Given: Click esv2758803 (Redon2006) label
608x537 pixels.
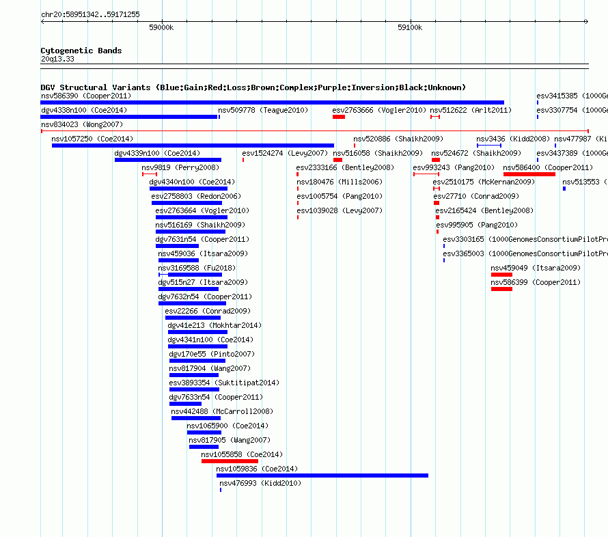Looking at the screenshot, I should (196, 196).
